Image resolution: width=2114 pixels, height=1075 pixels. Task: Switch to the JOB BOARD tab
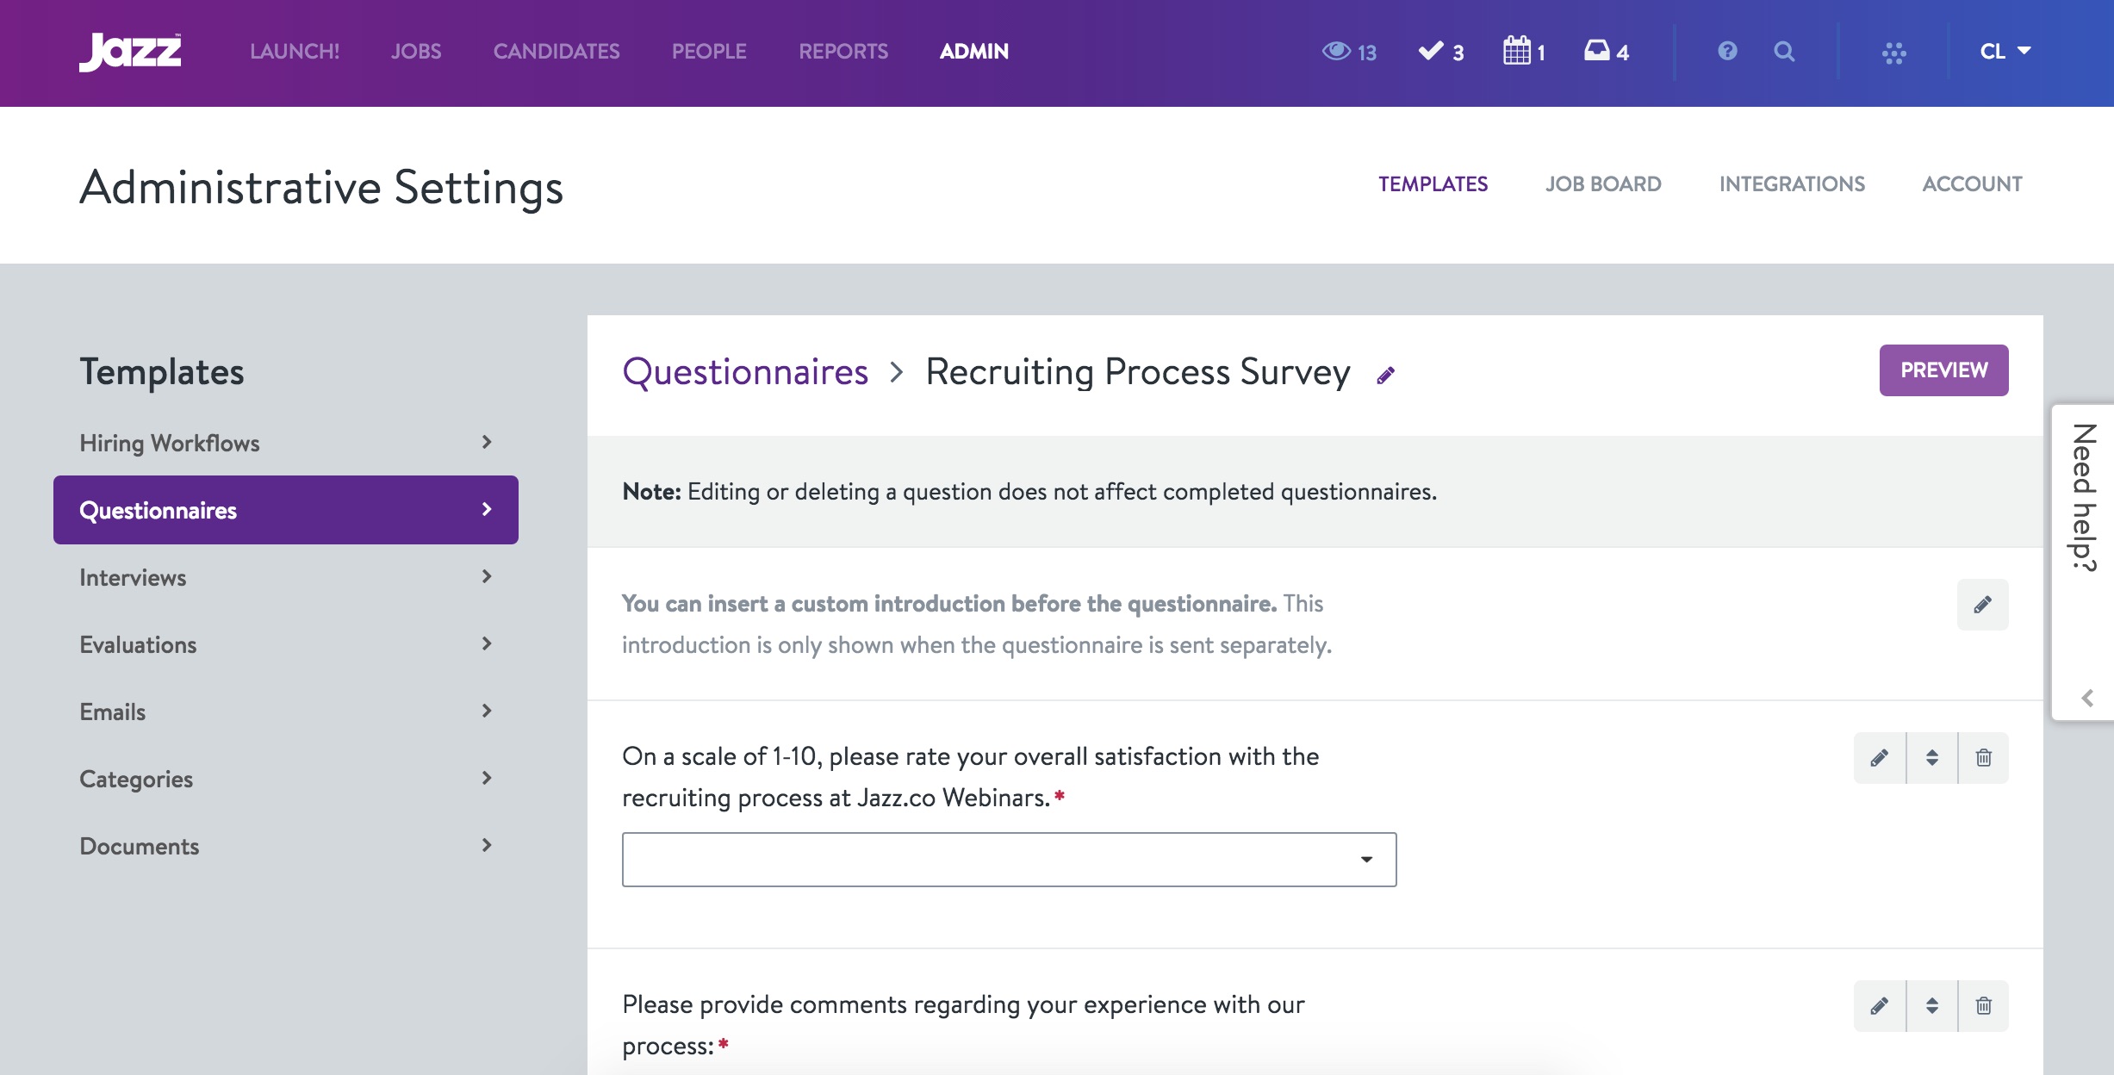pyautogui.click(x=1603, y=184)
